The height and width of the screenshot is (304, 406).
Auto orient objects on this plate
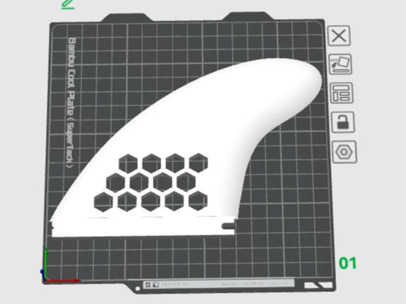pyautogui.click(x=340, y=64)
